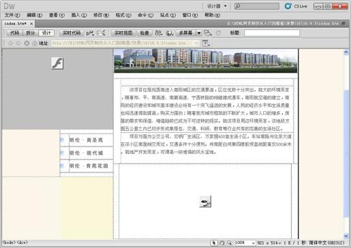
Task: Click the bullet icon beside 育苑花园
Action: click(x=62, y=166)
